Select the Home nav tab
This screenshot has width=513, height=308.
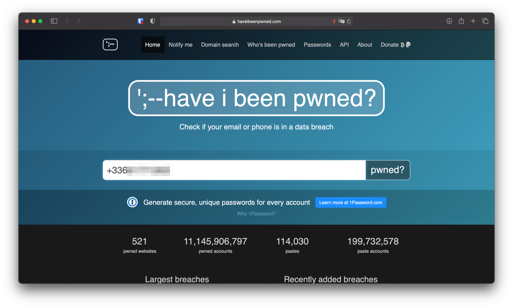pos(153,45)
